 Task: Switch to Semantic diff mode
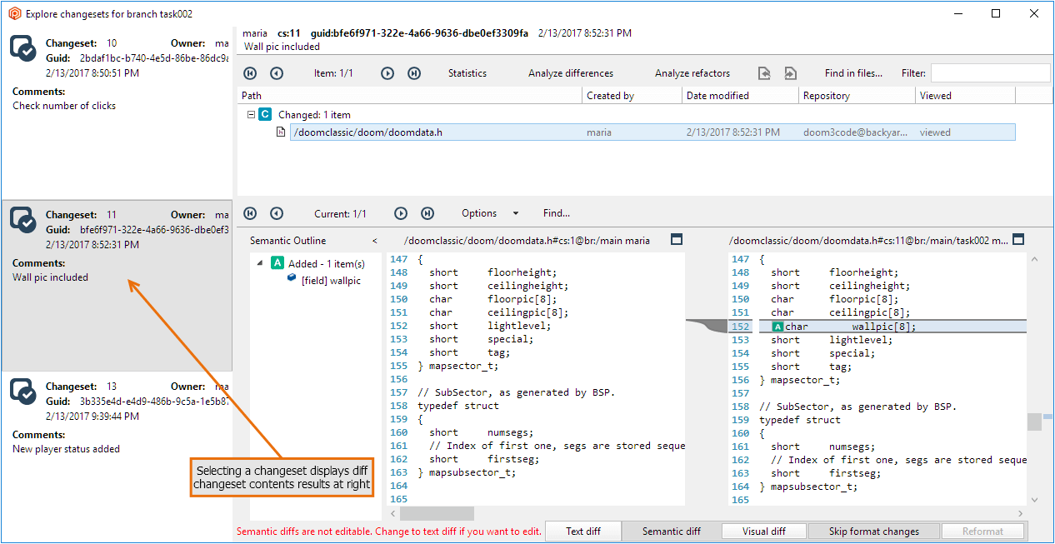[672, 532]
